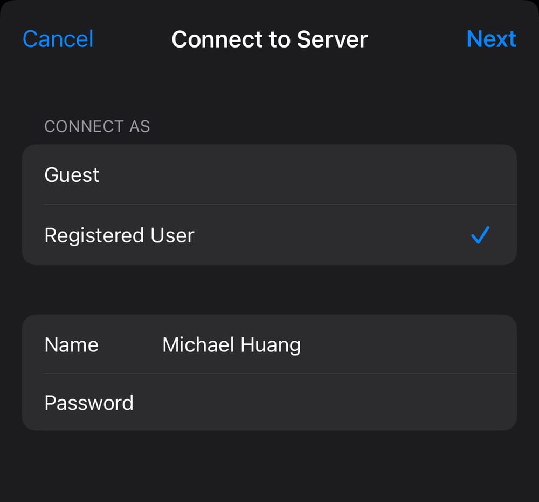The image size is (539, 502).
Task: Tap Next to proceed with connection
Action: point(491,39)
